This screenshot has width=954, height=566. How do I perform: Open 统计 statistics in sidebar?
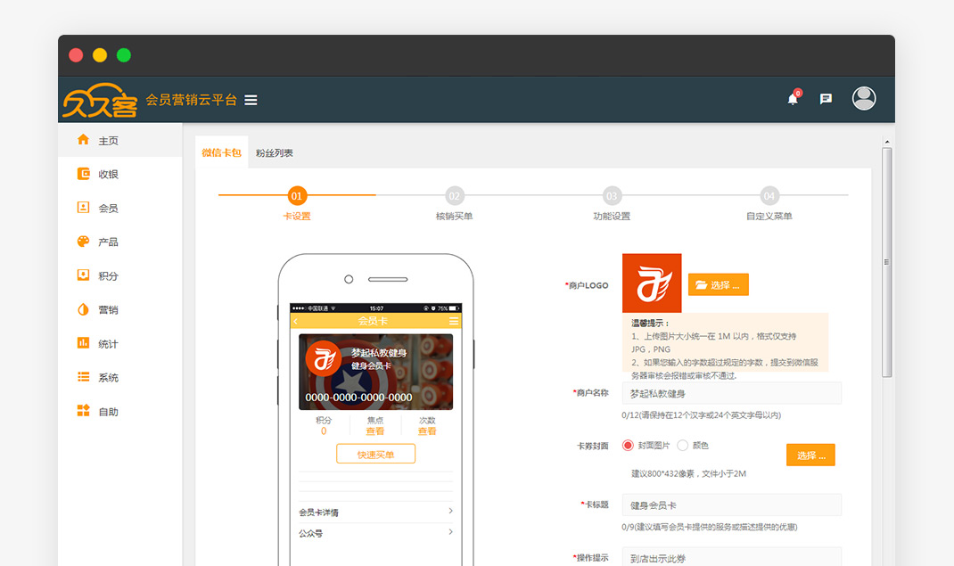coord(108,344)
